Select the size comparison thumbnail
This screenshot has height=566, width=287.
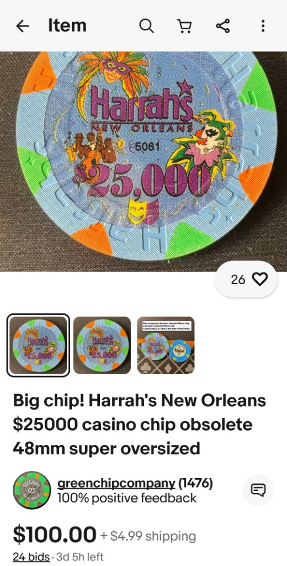click(166, 345)
